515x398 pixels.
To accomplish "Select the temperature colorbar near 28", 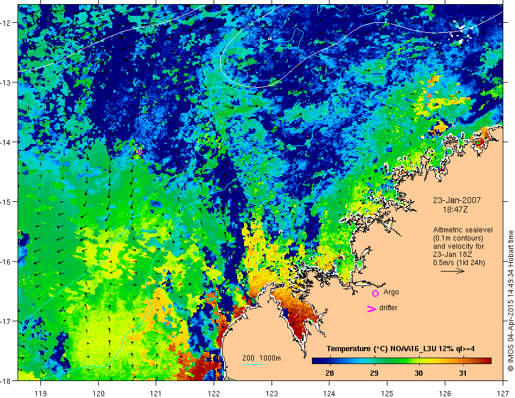I will [x=329, y=361].
